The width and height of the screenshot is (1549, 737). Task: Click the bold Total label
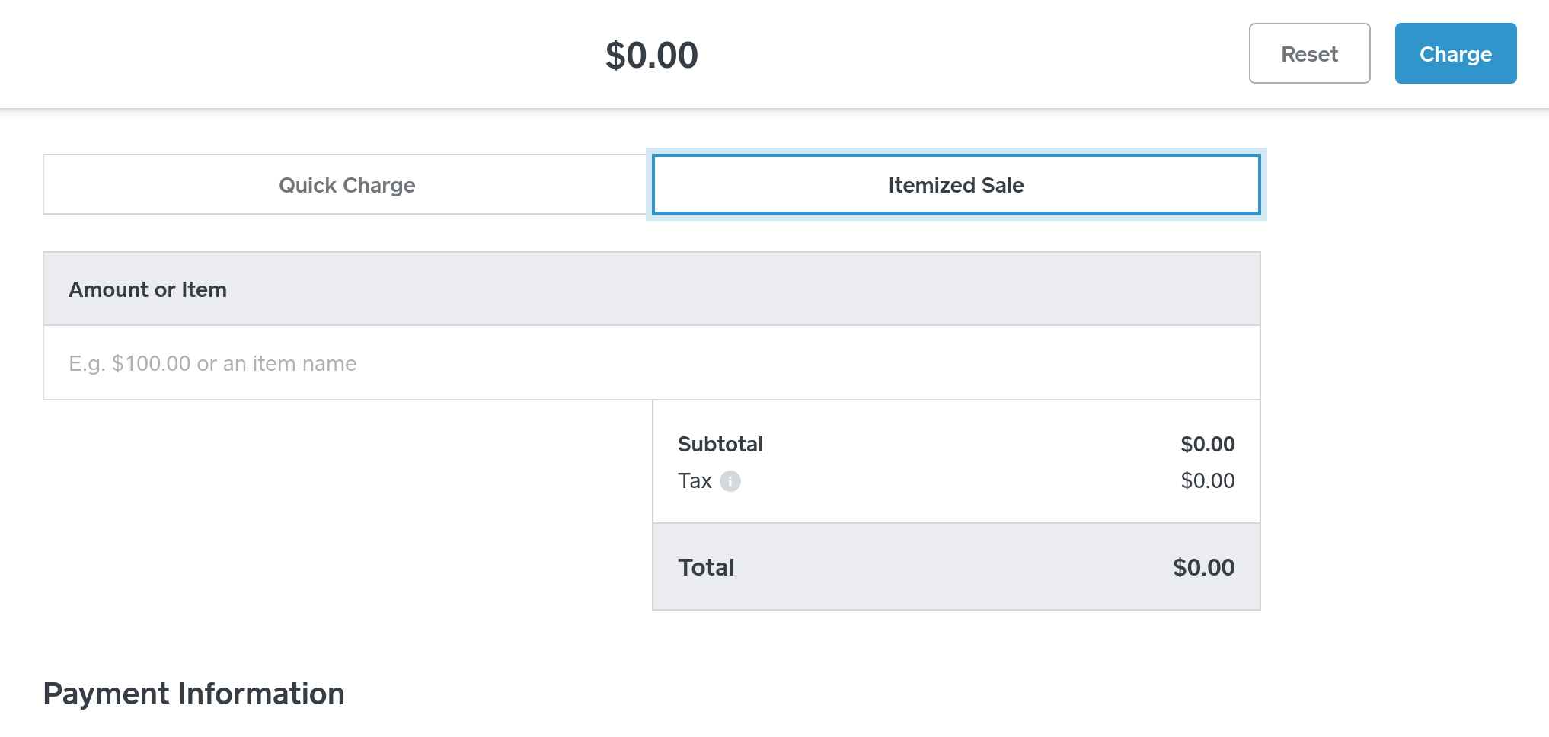706,568
